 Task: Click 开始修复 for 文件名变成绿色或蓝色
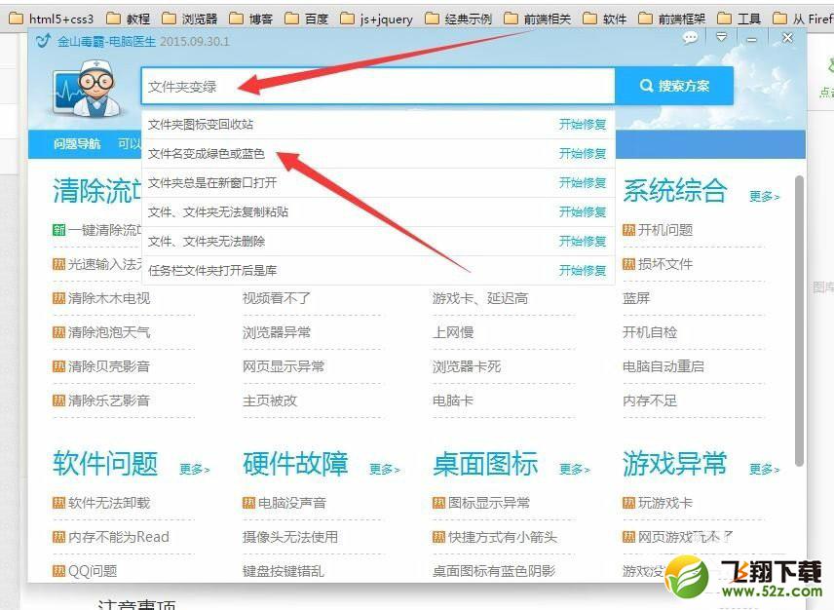point(582,154)
